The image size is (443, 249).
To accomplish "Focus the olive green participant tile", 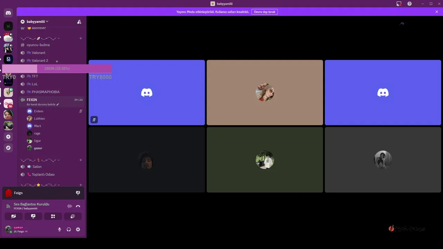I will [265, 160].
